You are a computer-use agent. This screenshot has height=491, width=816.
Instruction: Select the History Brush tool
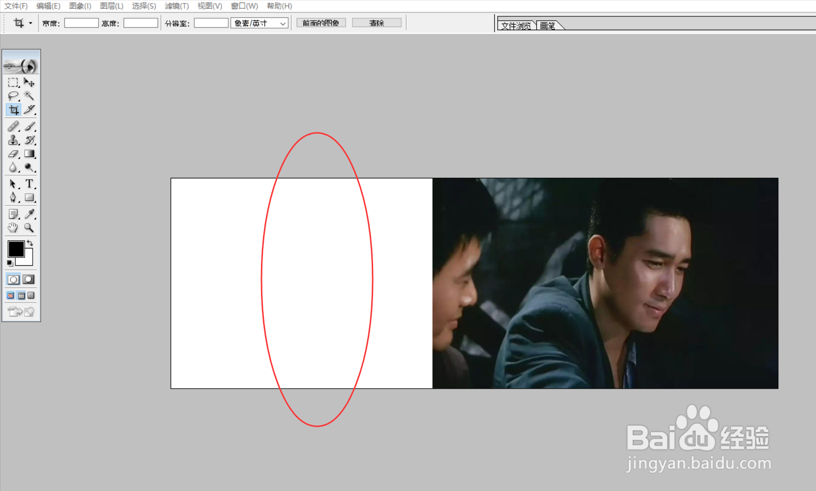(29, 140)
